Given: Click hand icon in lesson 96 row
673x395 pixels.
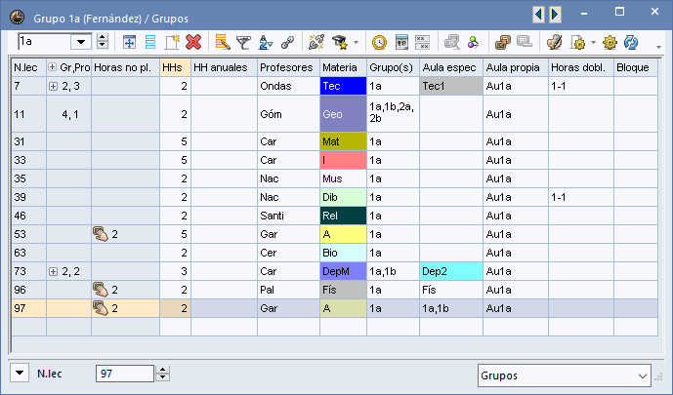Looking at the screenshot, I should point(101,290).
